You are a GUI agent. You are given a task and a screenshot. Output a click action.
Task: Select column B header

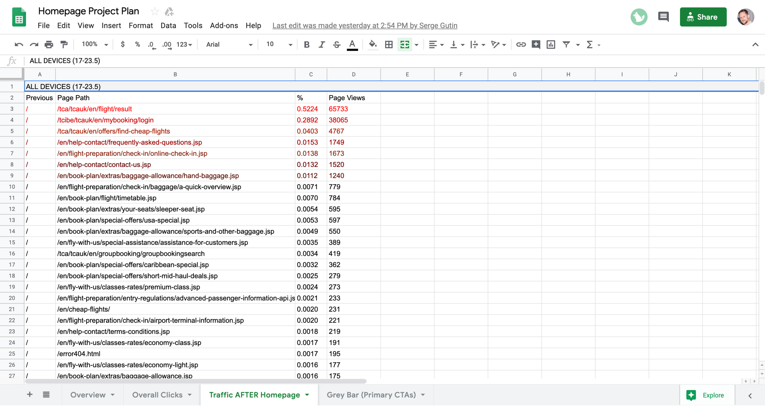(175, 74)
